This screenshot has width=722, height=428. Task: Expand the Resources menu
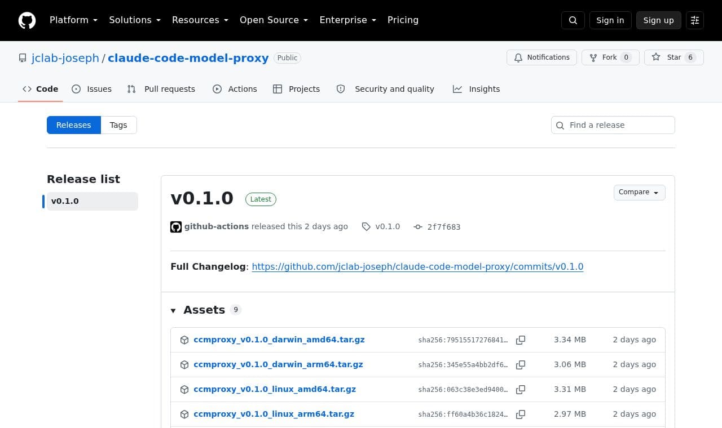(x=200, y=20)
